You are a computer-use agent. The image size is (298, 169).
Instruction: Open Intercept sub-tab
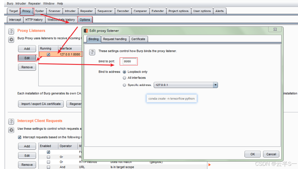point(15,20)
